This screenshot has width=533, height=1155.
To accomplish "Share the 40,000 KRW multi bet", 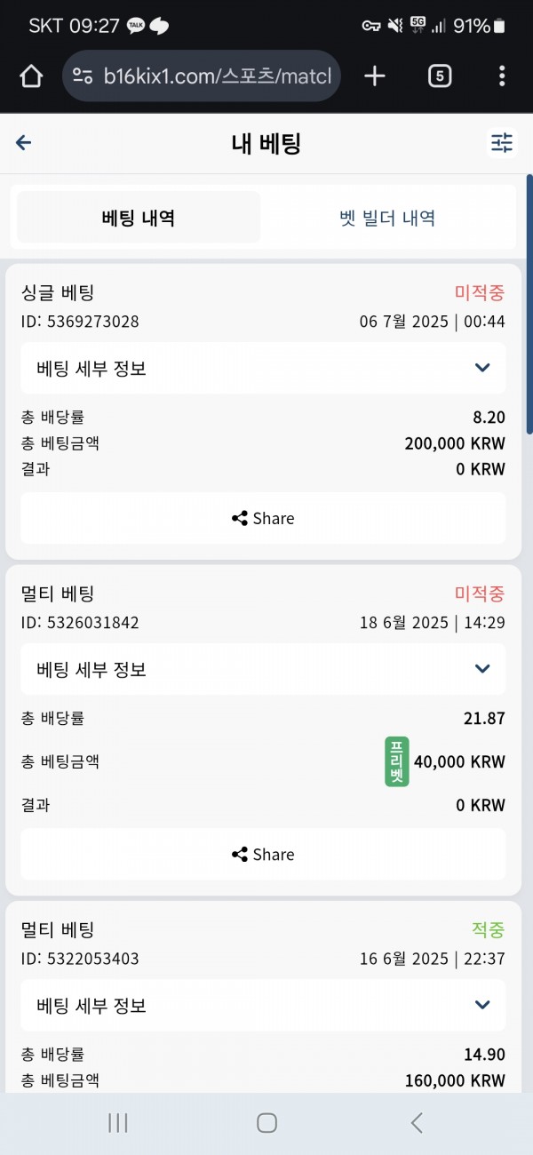I will click(x=263, y=854).
